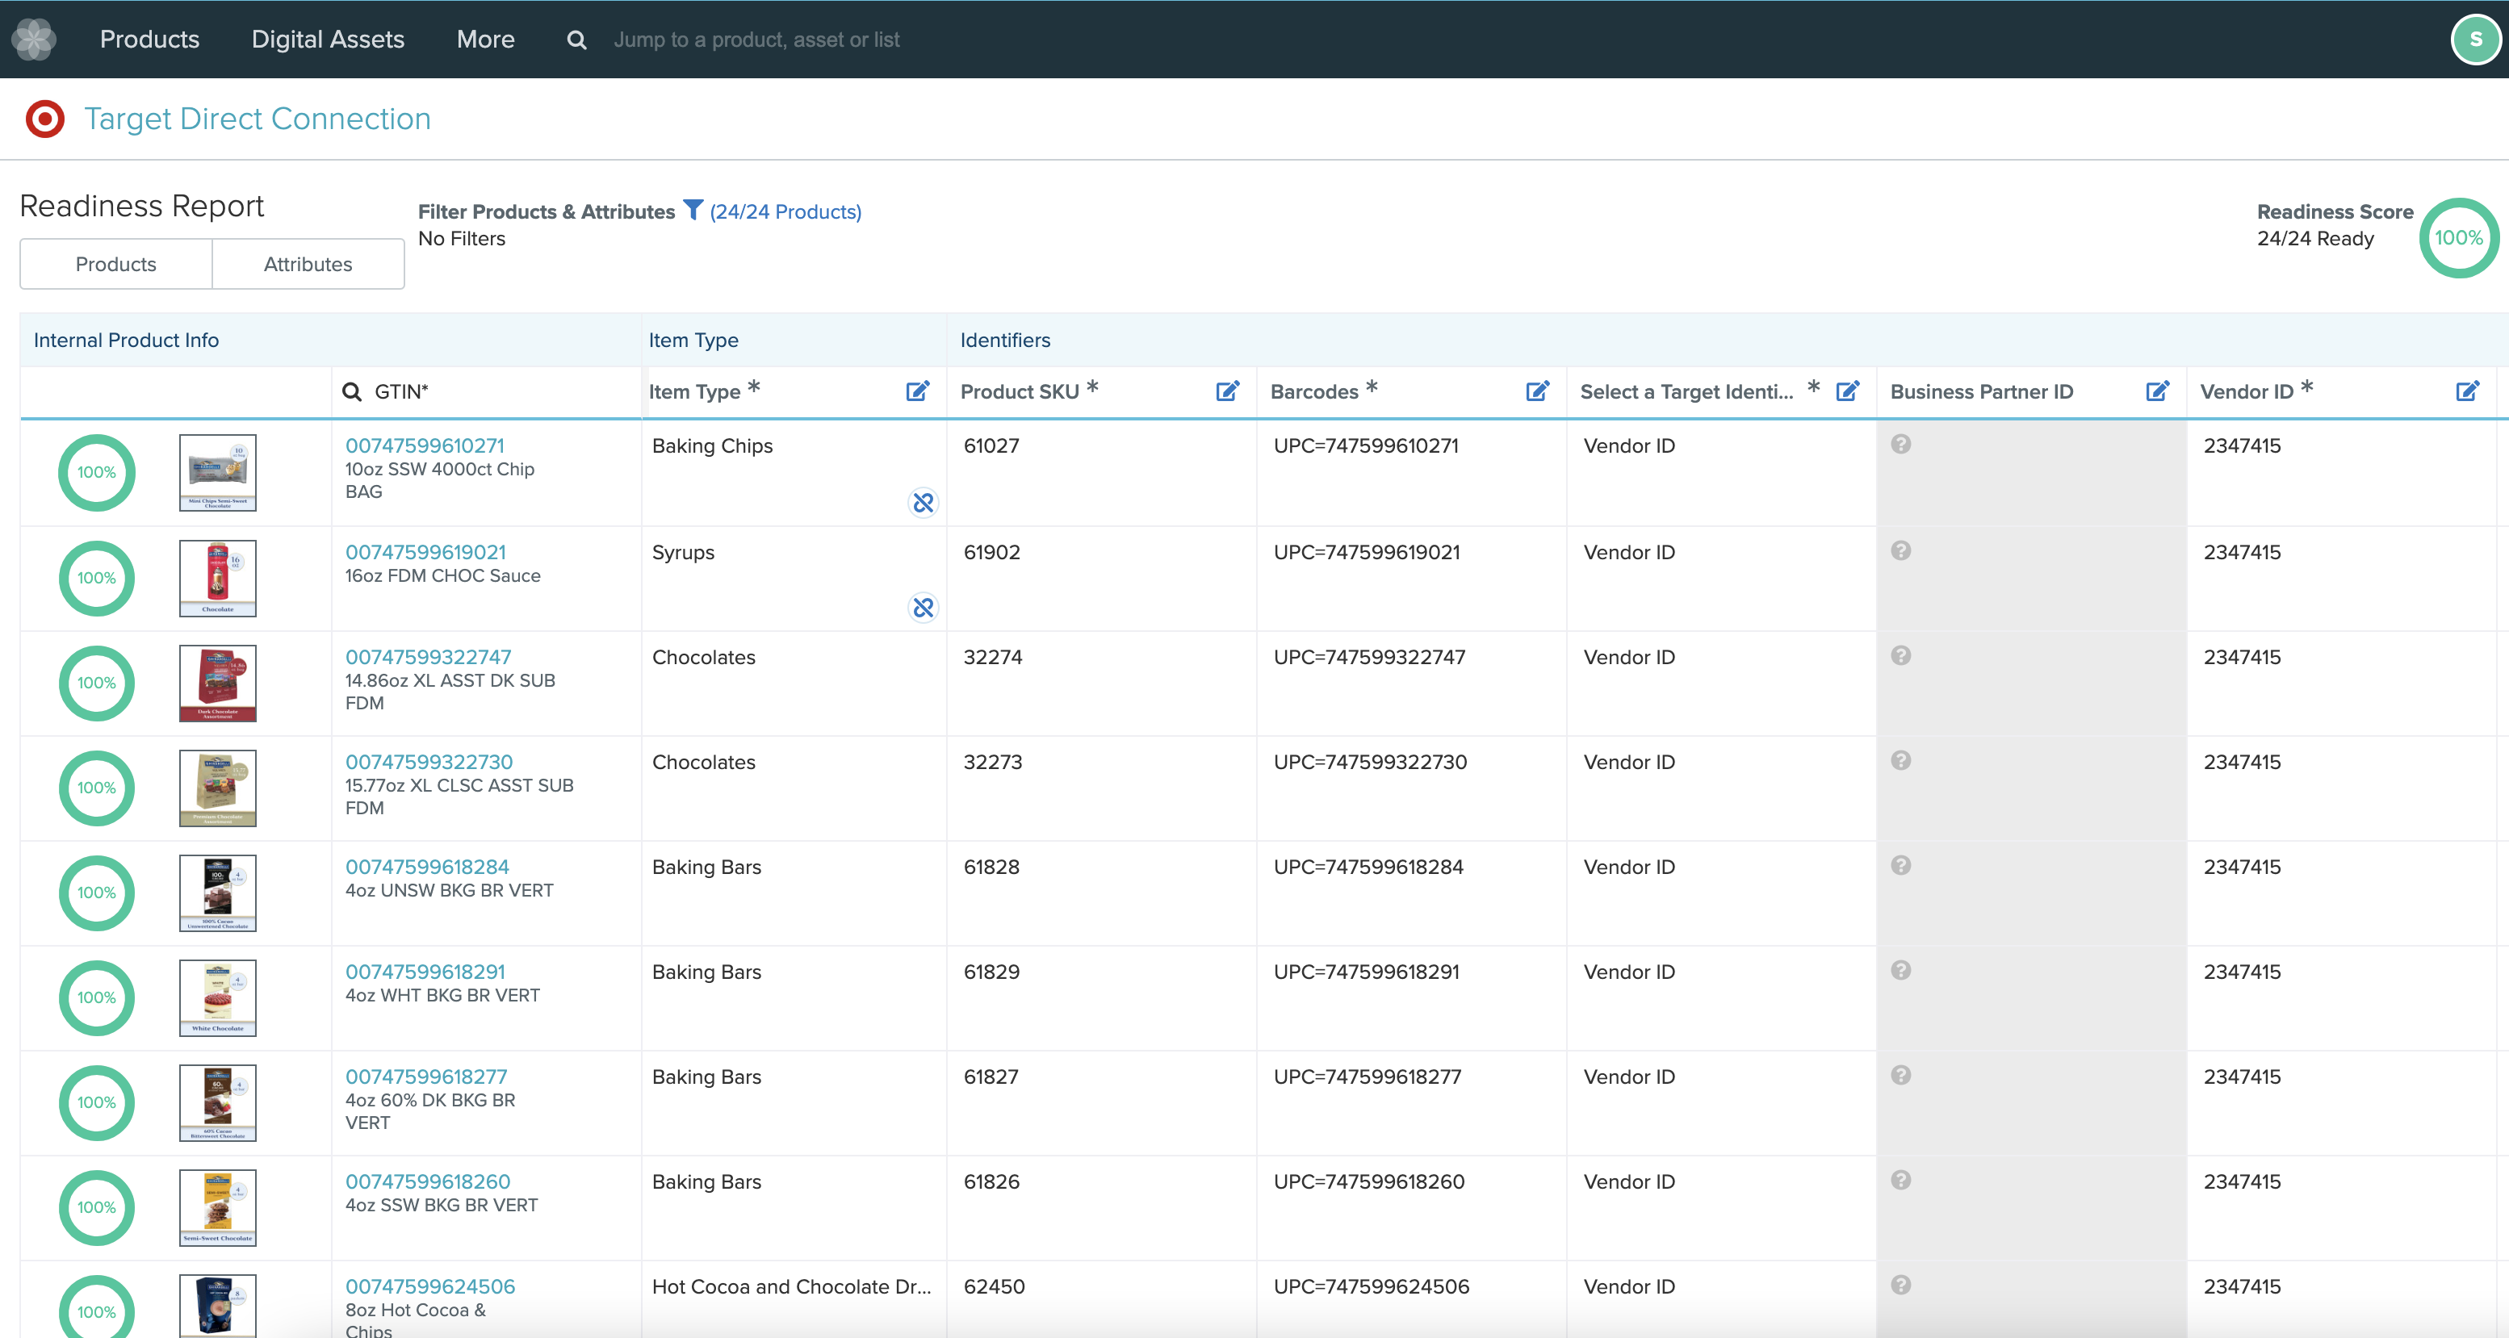Screen dimensions: 2509x1338
Task: Click the help icon for SKU 61826 Business Partner ID
Action: [1900, 1181]
